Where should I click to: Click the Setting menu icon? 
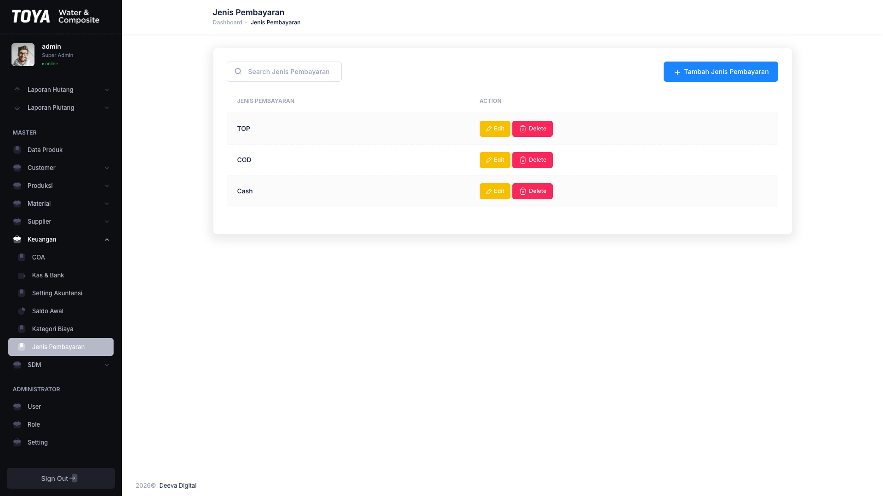coord(17,442)
